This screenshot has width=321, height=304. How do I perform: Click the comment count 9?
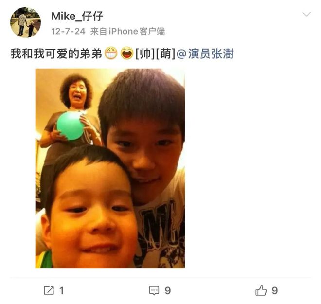(168, 291)
